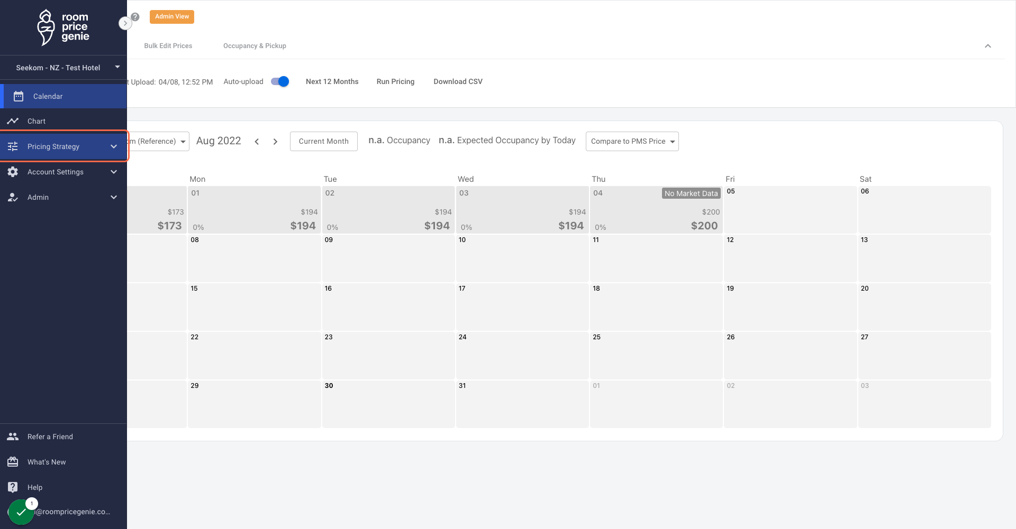
Task: Expand the Pricing Strategy menu
Action: [114, 146]
